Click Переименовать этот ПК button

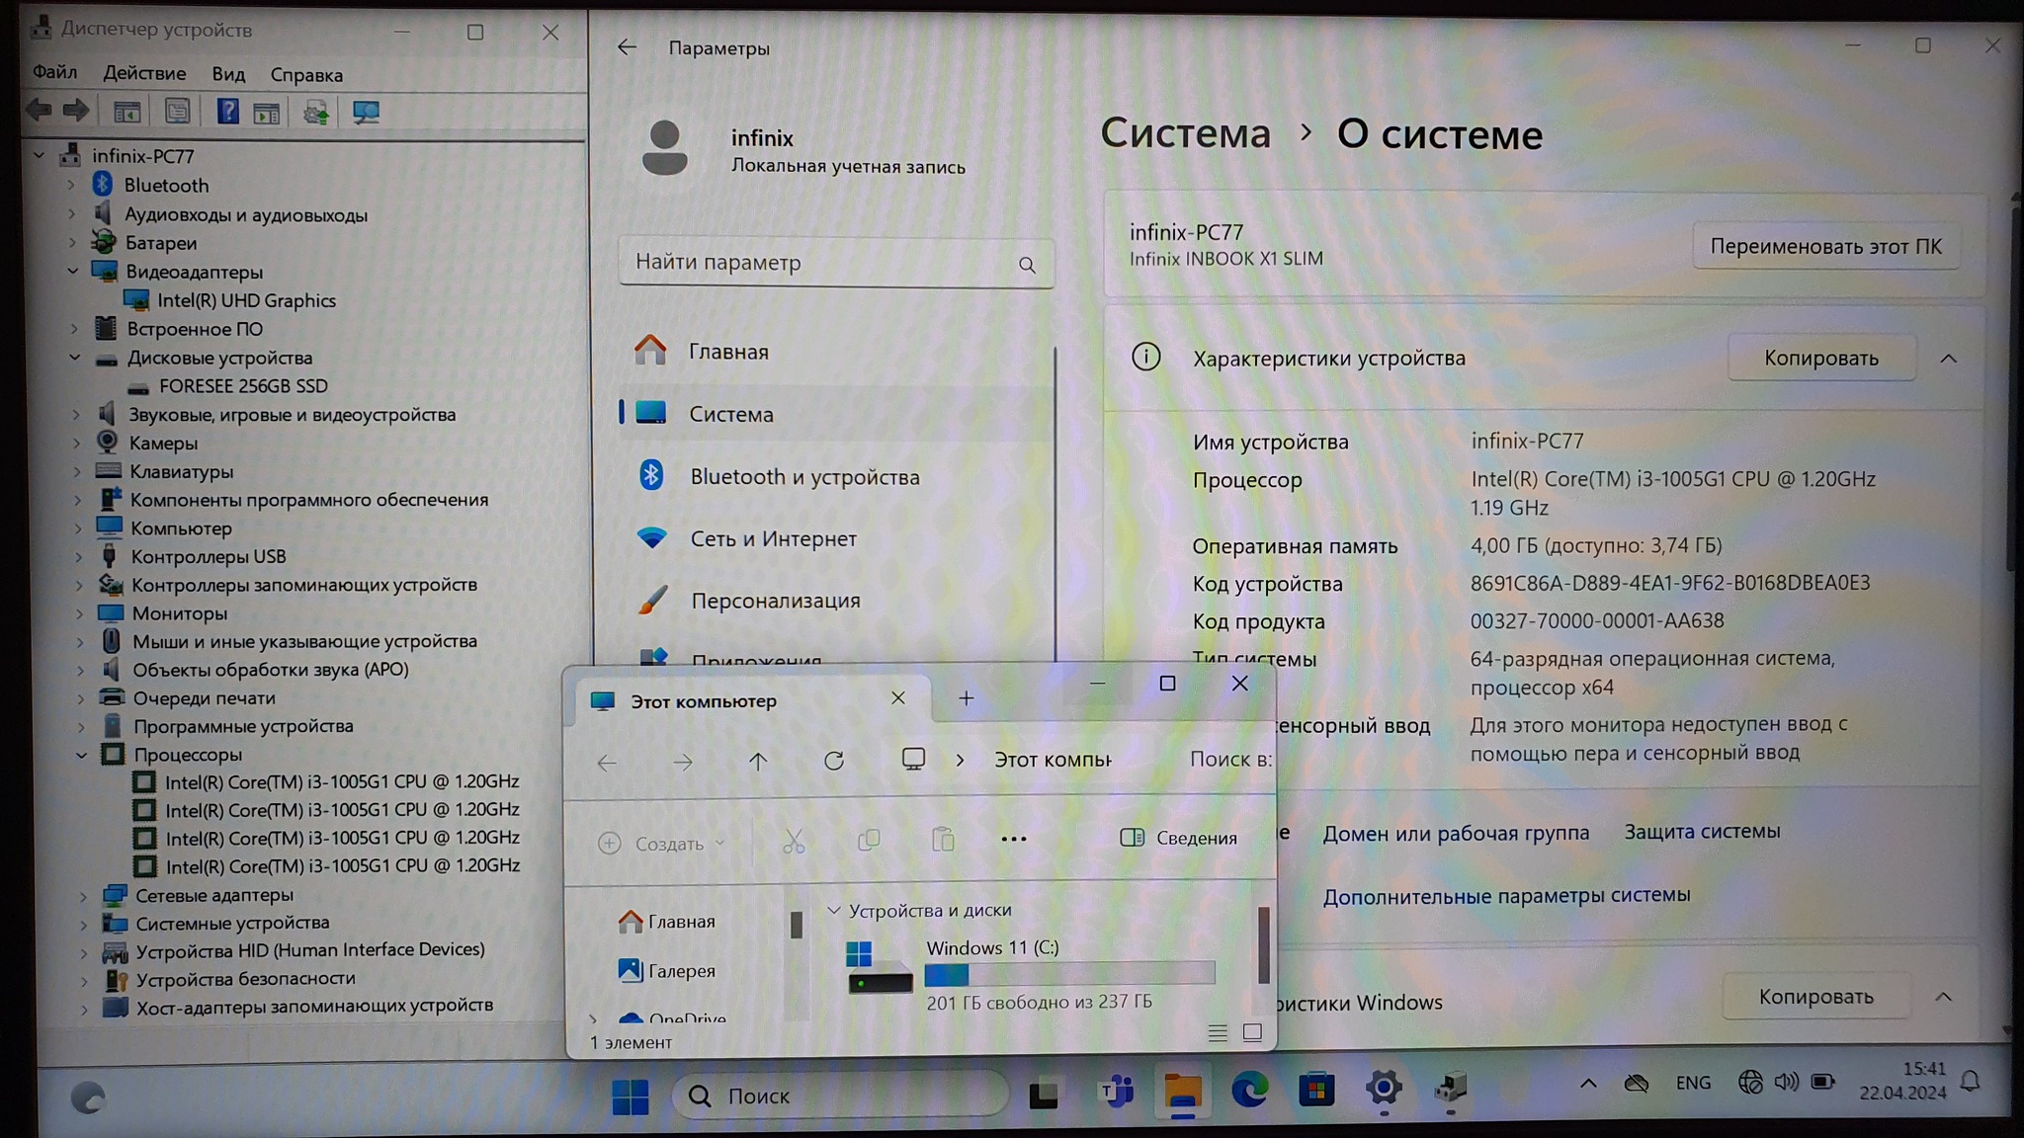[x=1825, y=246]
